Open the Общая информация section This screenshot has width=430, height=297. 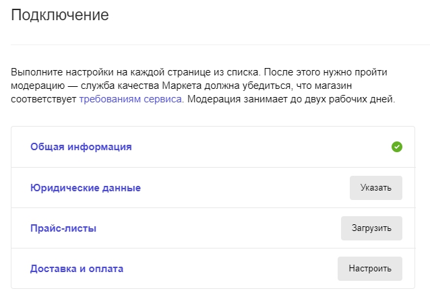click(81, 147)
